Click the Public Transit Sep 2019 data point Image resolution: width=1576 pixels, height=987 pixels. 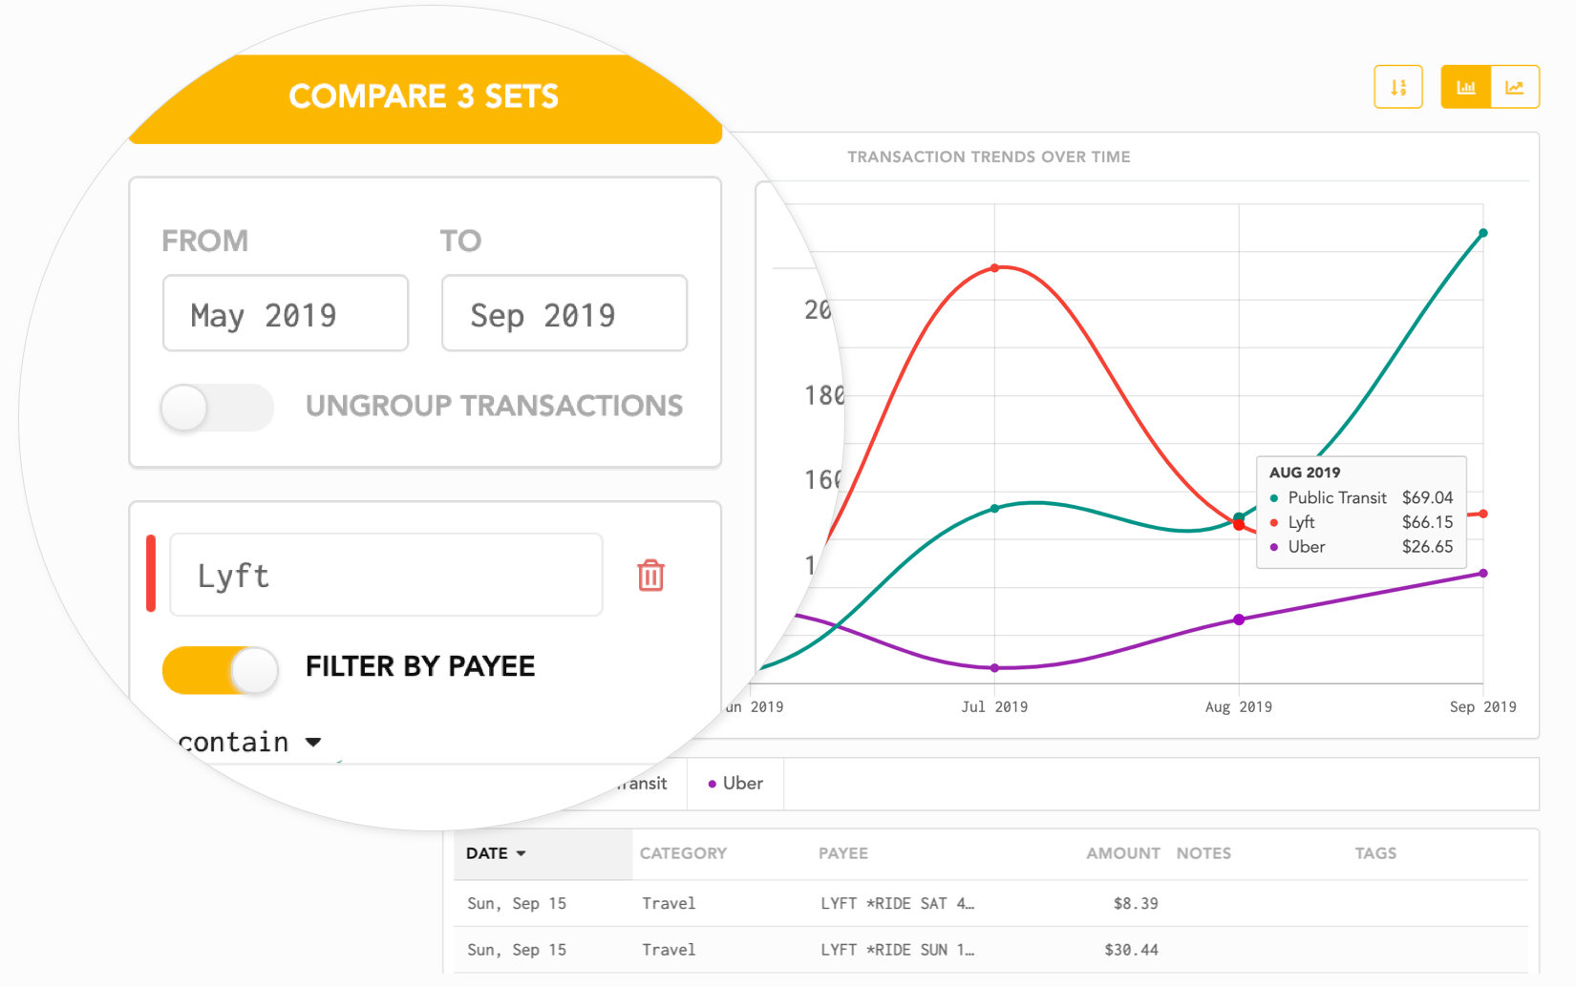click(1483, 233)
